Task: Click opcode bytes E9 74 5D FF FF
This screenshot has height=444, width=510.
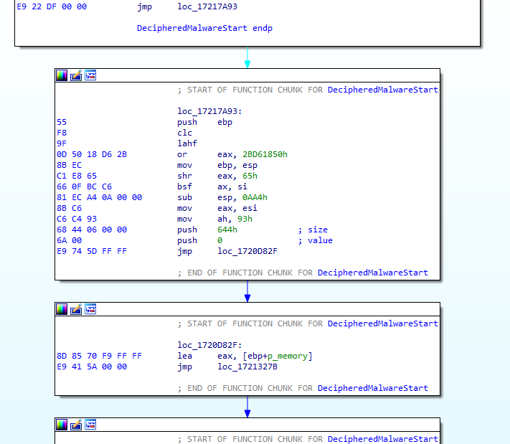Action: point(92,251)
